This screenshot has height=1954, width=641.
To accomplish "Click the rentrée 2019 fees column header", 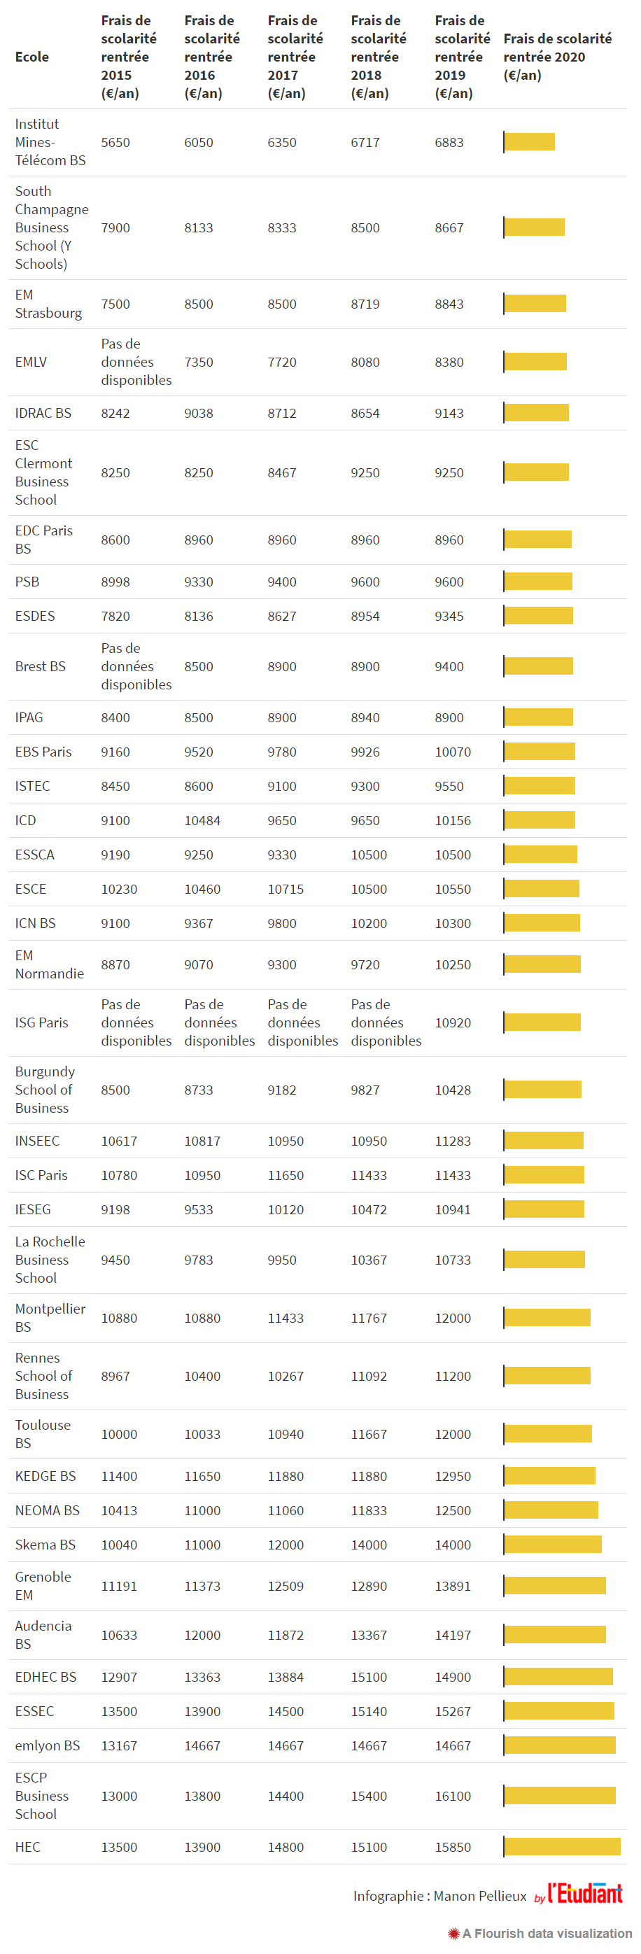I will 462,57.
